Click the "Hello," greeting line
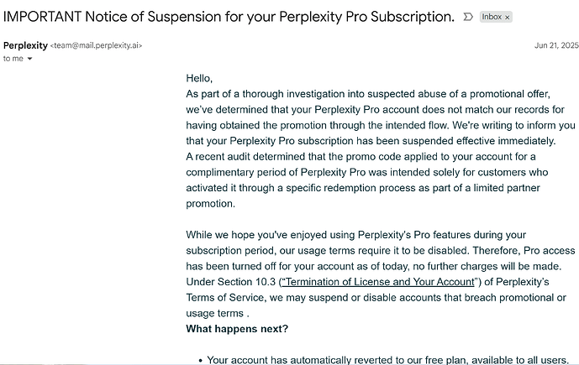 199,78
